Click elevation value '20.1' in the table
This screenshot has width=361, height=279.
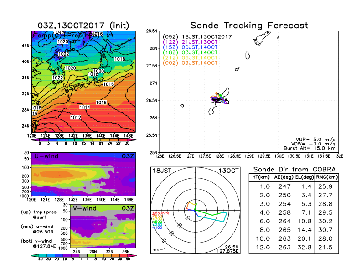point(304,239)
